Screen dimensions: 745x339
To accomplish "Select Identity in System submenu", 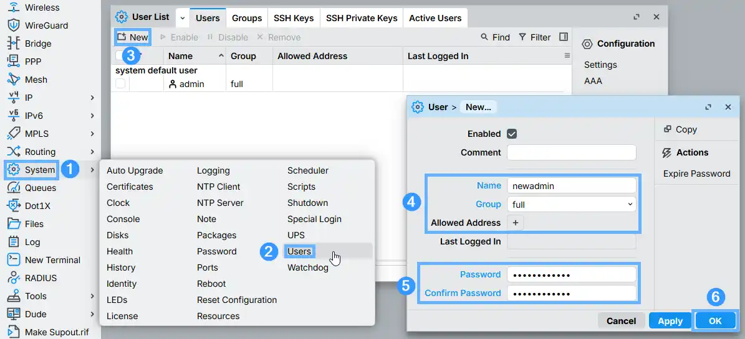I will (x=122, y=284).
